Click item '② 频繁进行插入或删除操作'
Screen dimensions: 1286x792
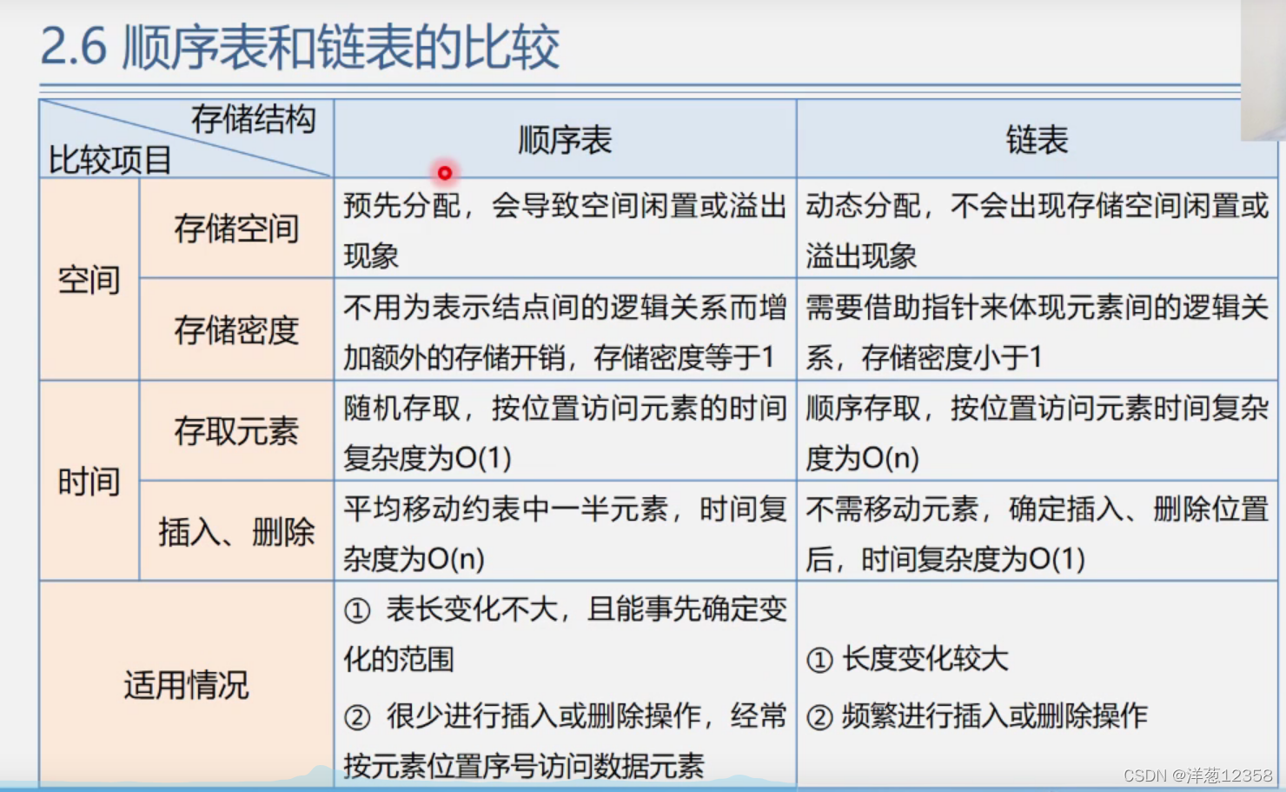click(977, 716)
